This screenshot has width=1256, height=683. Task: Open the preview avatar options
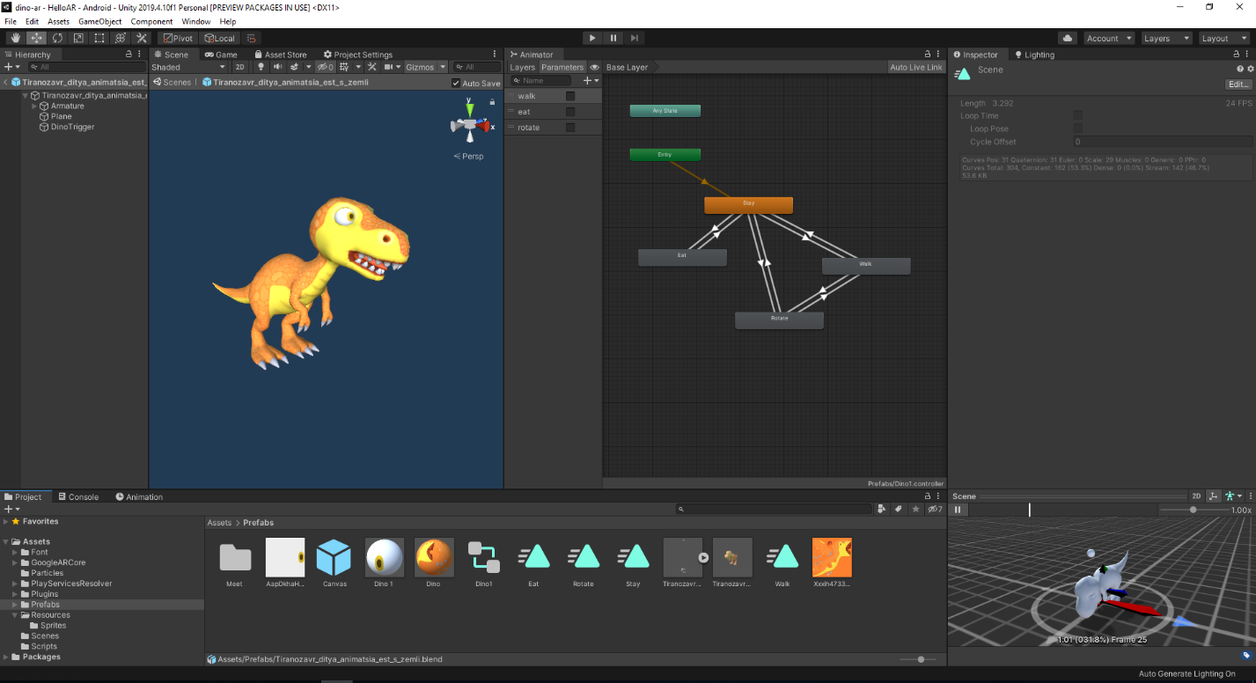pyautogui.click(x=1233, y=496)
